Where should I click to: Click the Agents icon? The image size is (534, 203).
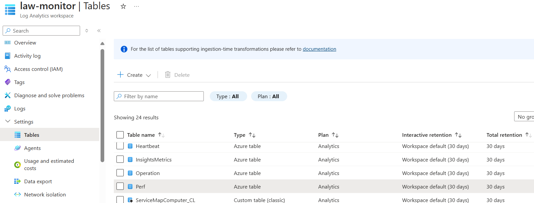(x=18, y=148)
